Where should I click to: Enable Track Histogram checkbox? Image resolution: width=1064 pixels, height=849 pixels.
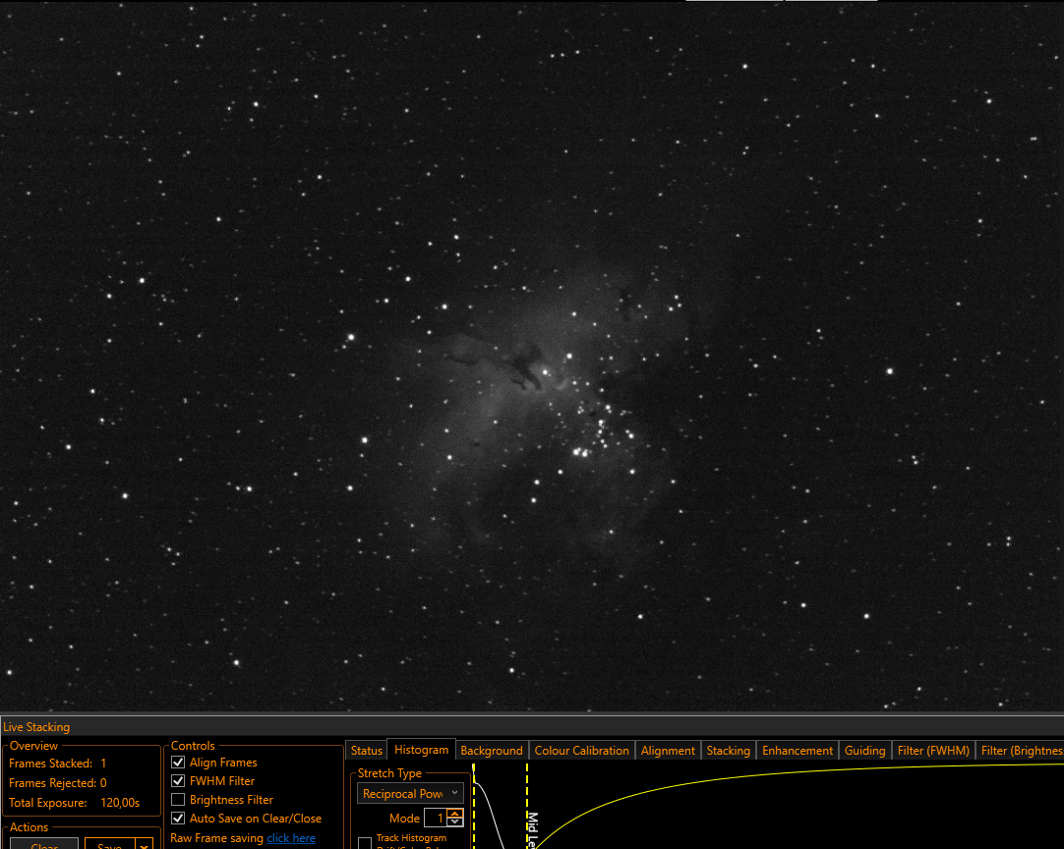(365, 843)
